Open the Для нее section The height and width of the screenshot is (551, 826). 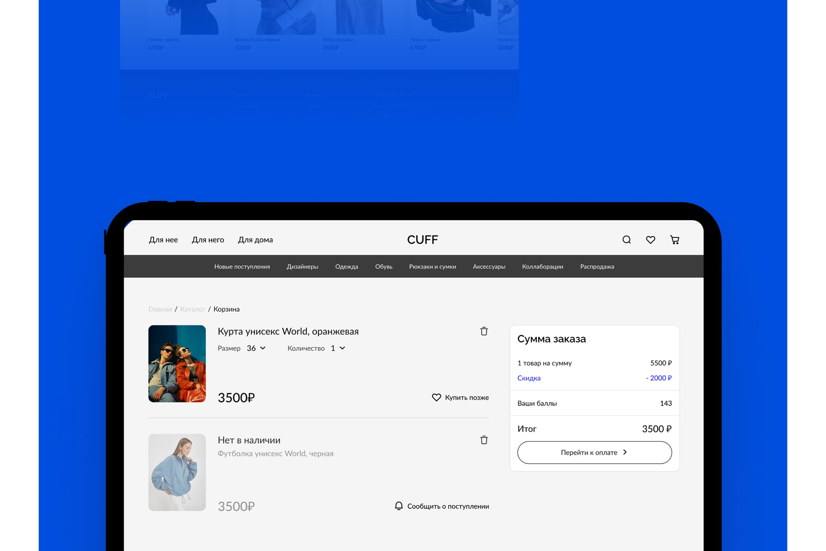[x=163, y=240]
